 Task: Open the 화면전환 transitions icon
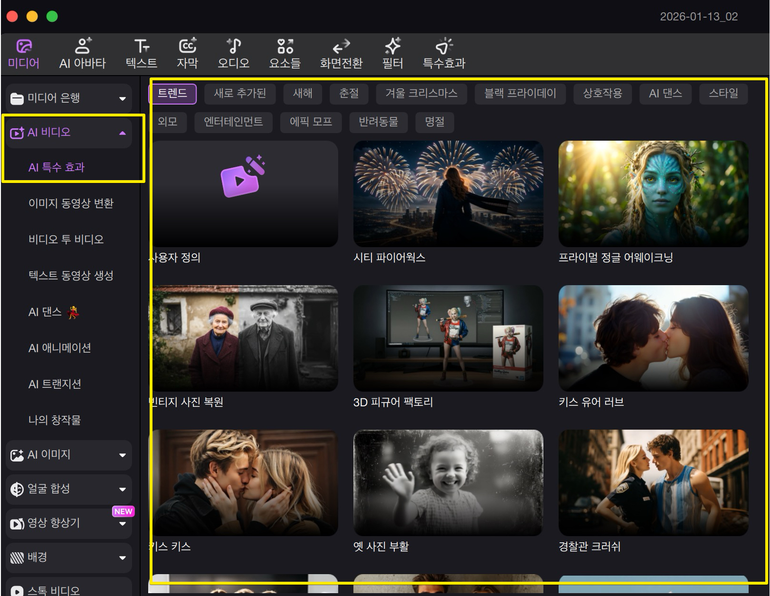coord(341,46)
